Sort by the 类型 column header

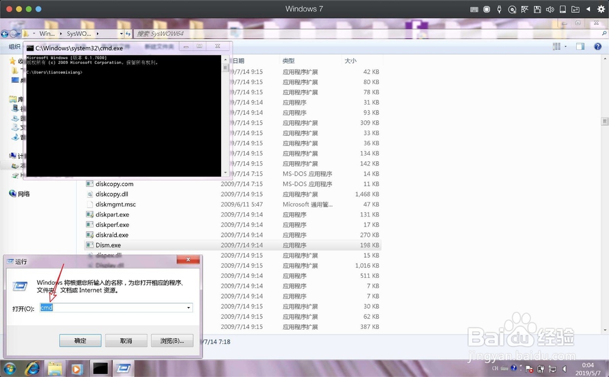[x=289, y=61]
